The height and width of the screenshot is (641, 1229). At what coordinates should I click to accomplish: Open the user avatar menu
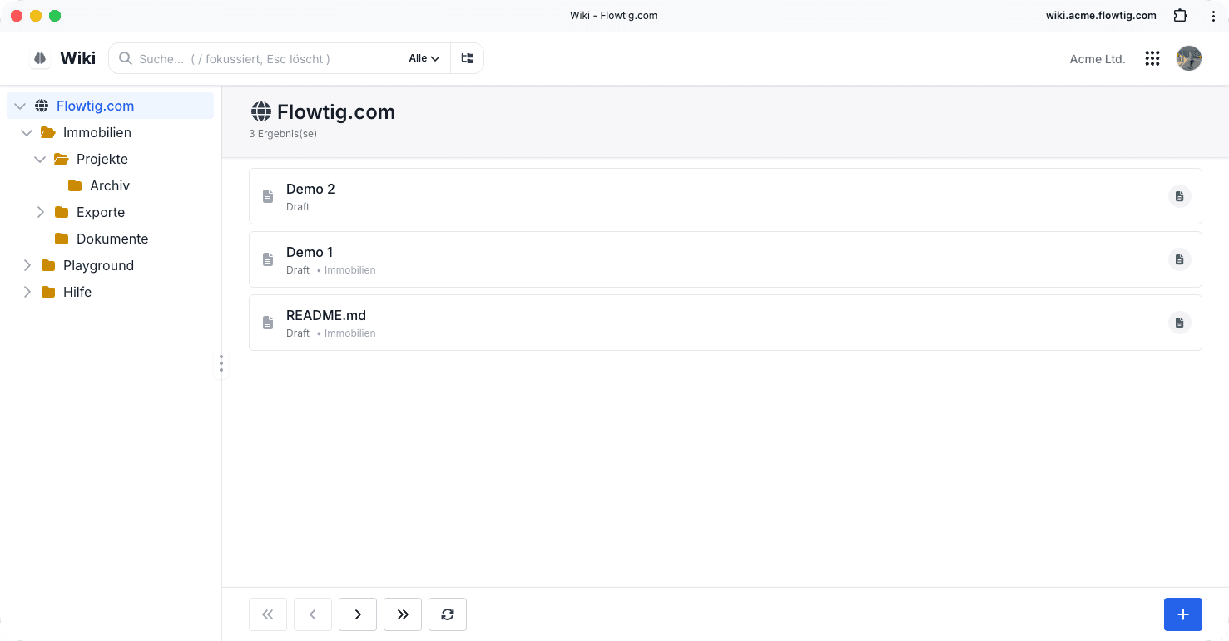click(x=1189, y=58)
